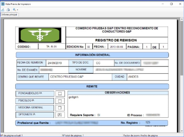This screenshot has width=184, height=137.
Task: Click the vertical scrollbar down arrow
Action: (x=182, y=131)
